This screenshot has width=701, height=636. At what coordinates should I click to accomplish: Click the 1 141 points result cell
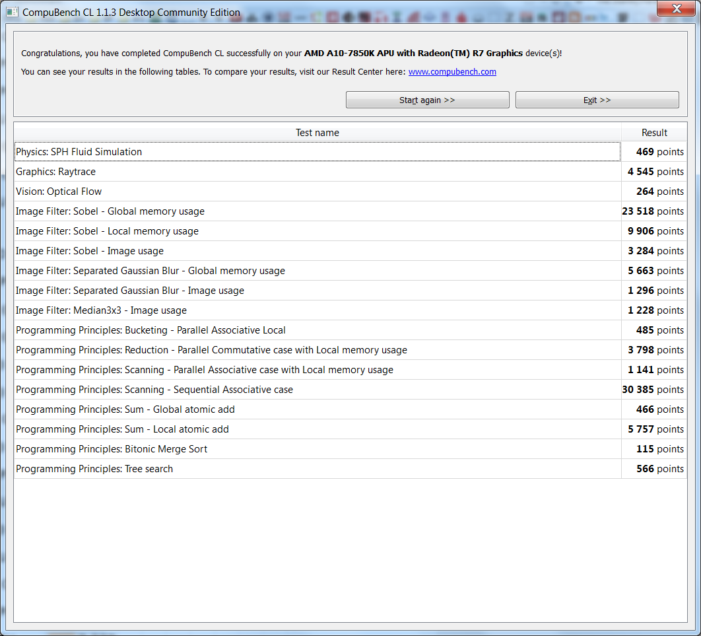pos(654,370)
